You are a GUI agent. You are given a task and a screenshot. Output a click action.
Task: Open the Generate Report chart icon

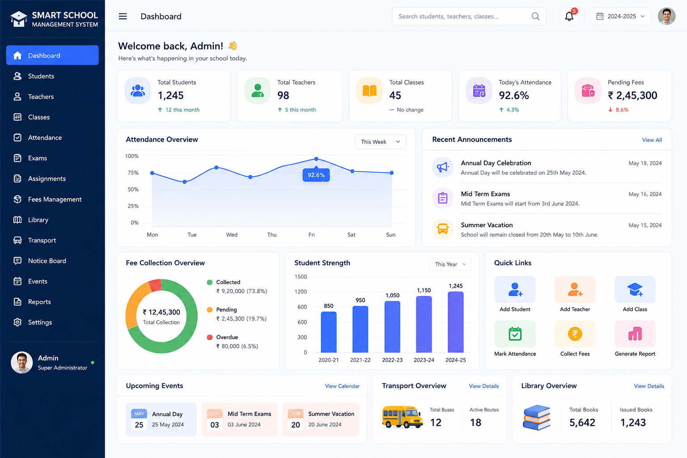point(635,334)
